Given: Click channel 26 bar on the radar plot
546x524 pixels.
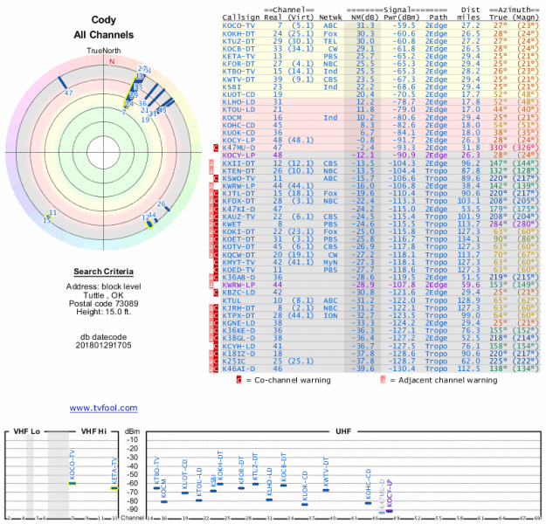Looking at the screenshot, I should point(168,209).
